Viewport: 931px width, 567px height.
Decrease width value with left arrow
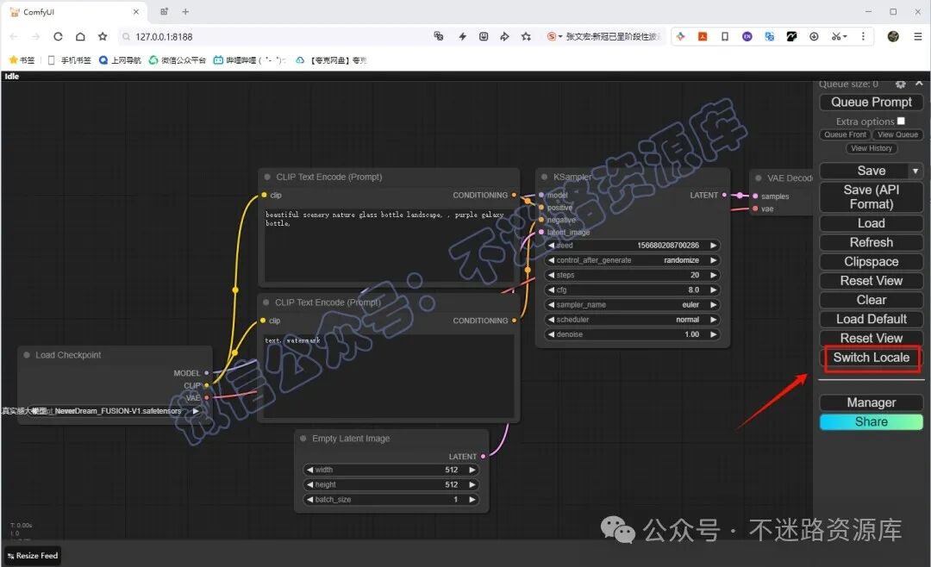(309, 470)
